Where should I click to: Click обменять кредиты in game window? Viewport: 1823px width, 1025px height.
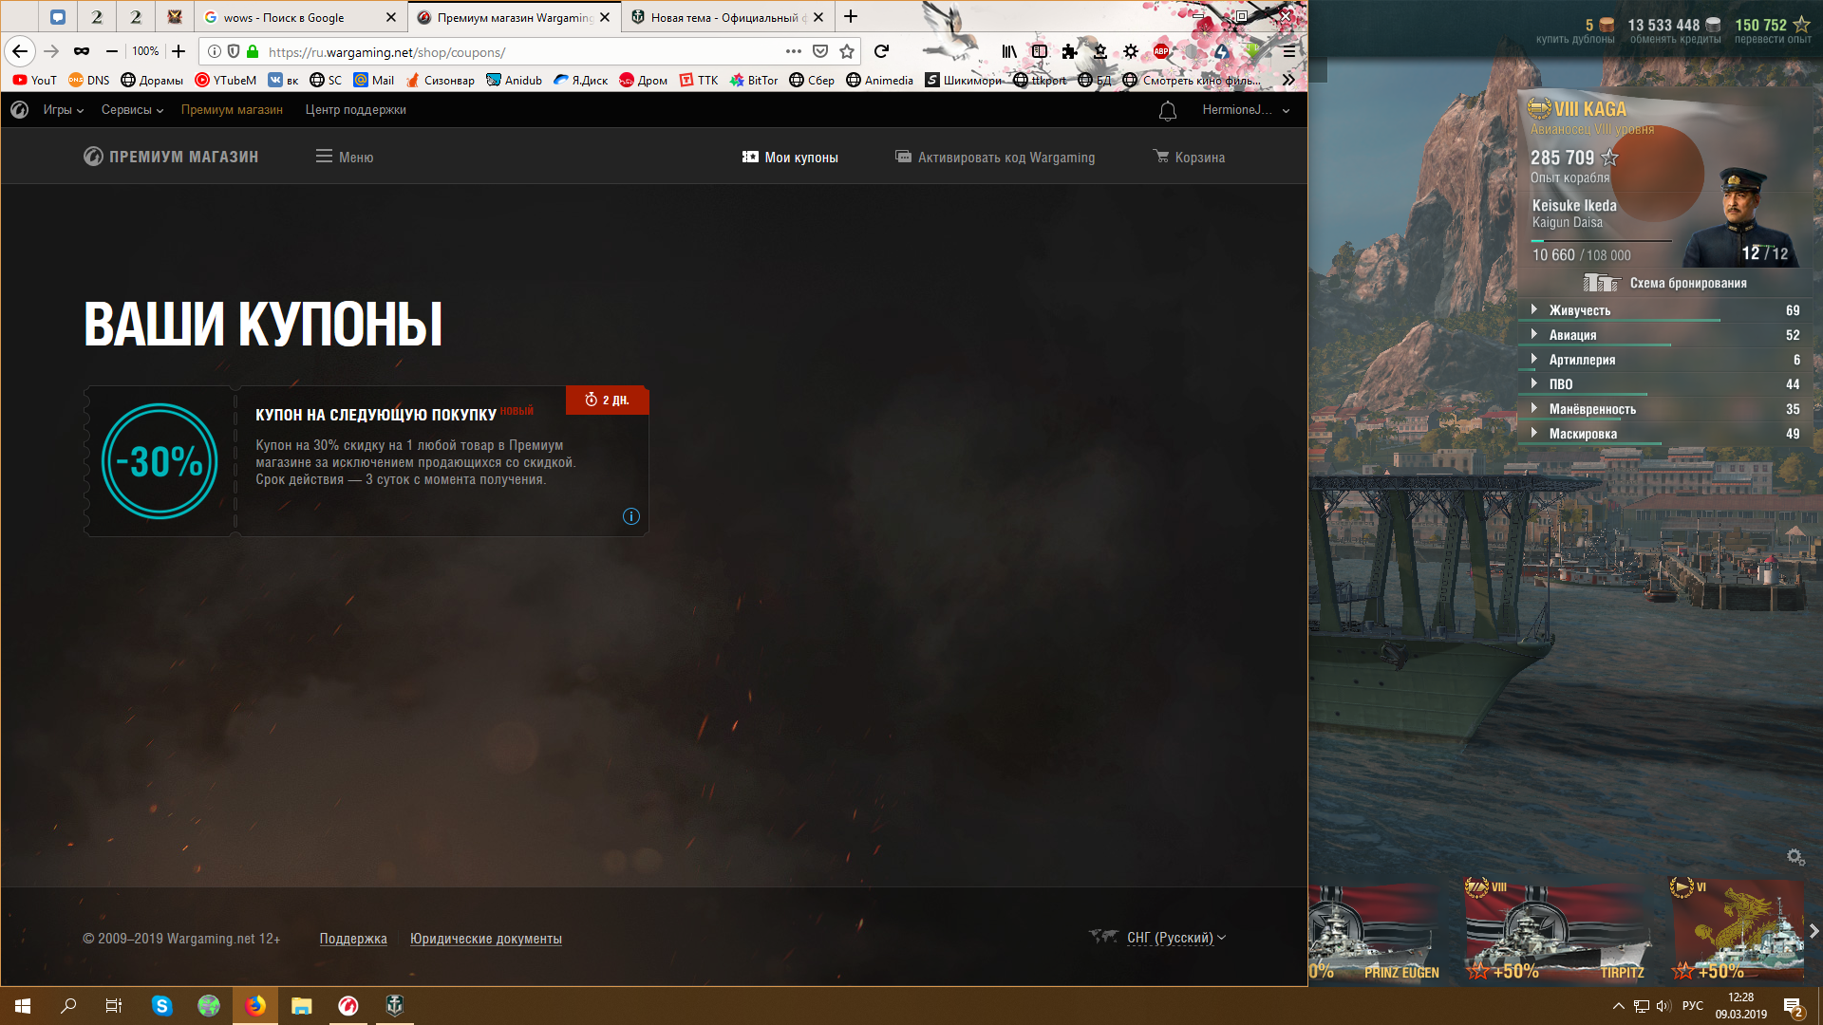point(1675,40)
